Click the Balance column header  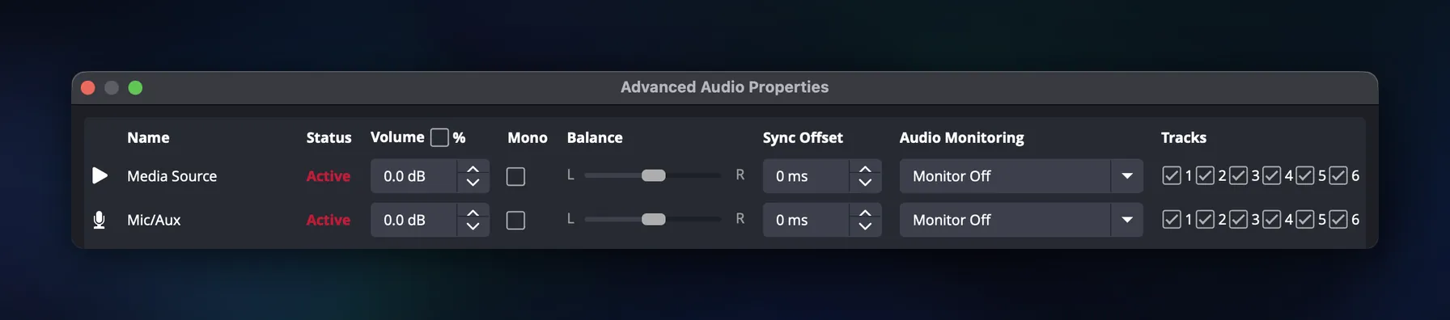(595, 137)
